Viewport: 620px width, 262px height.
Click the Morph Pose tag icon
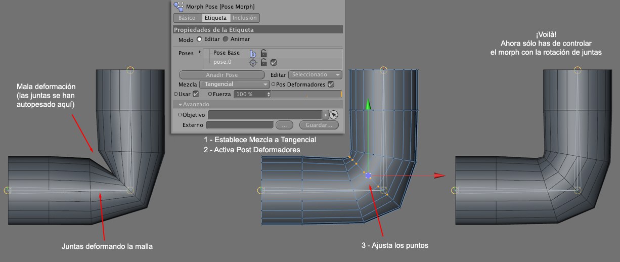tap(179, 6)
